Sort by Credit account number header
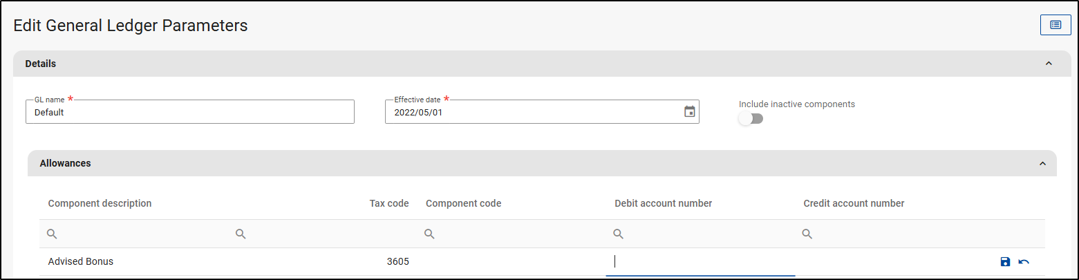Screen dimensions: 1079x280 [854, 203]
